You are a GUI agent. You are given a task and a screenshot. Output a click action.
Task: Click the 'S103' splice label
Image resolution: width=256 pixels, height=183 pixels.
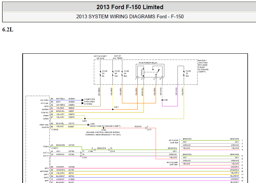click(84, 121)
